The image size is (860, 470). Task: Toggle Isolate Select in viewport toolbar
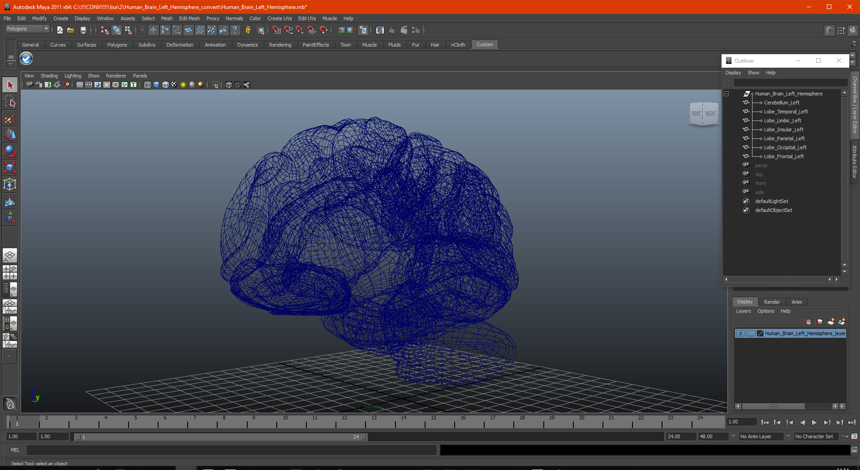pos(215,85)
